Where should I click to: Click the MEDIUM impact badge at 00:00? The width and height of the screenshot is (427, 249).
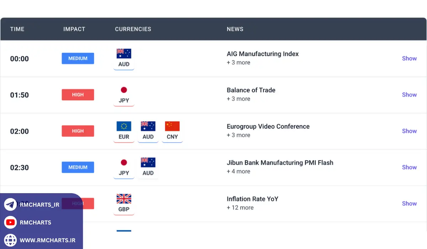(x=78, y=58)
